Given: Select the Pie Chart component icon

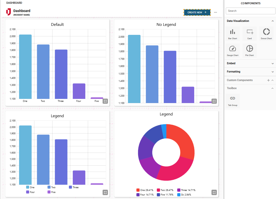Looking at the screenshot, I should click(x=249, y=50).
